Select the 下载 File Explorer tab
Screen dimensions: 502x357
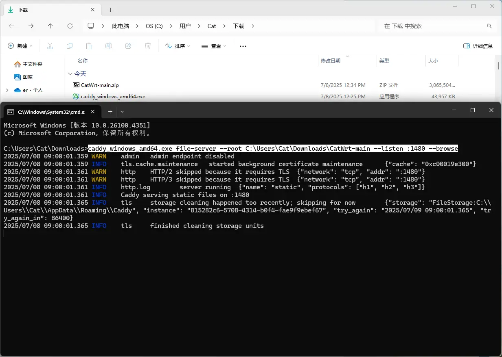tap(52, 10)
